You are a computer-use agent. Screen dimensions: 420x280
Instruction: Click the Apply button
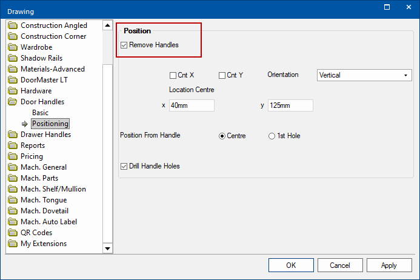[388, 265]
